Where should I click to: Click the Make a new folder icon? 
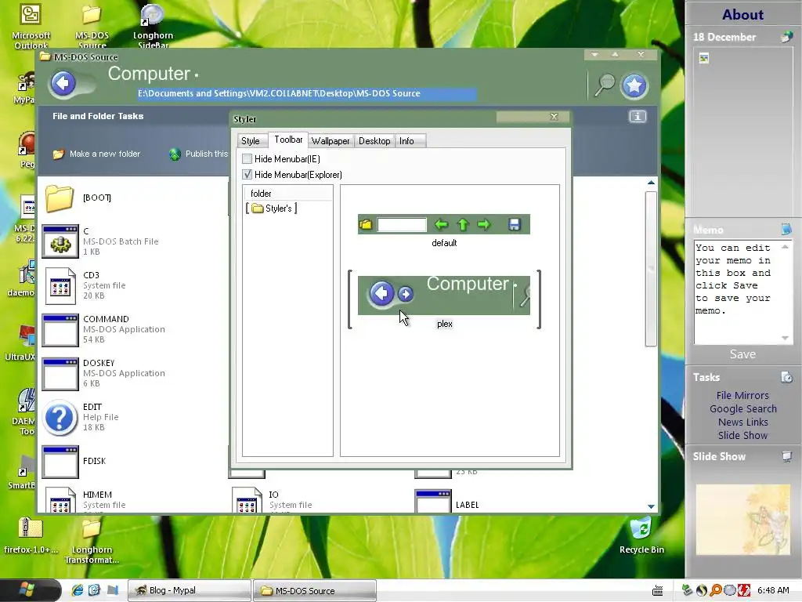tap(58, 154)
